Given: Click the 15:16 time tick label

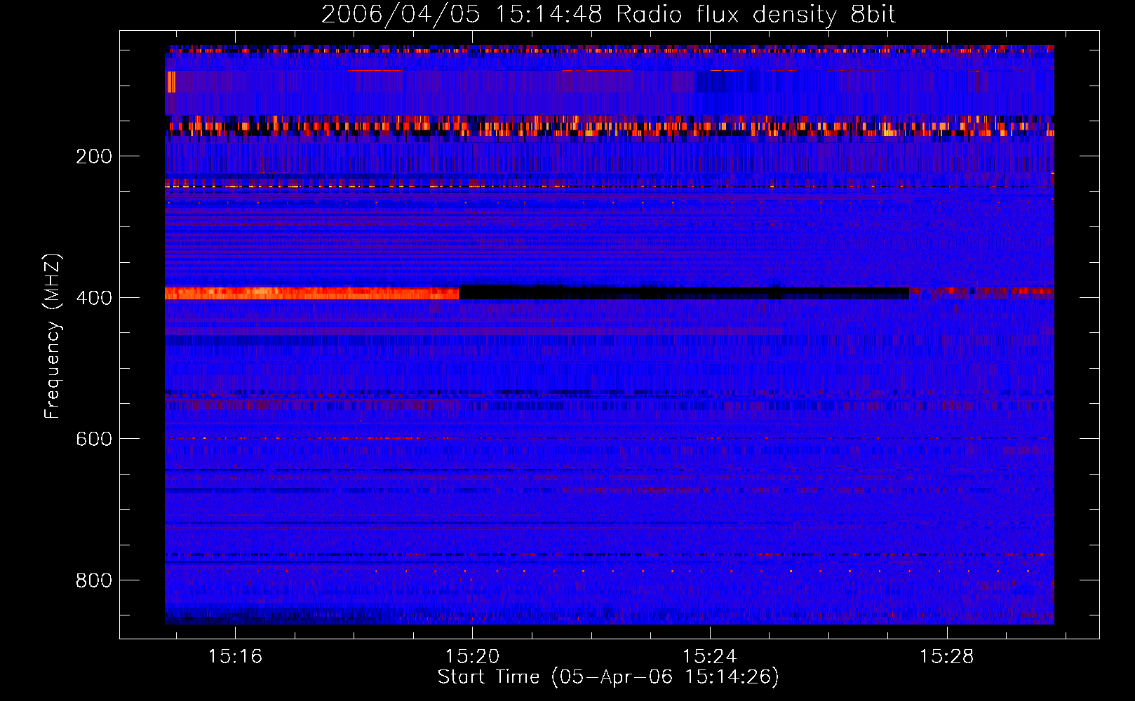Looking at the screenshot, I should click(235, 656).
